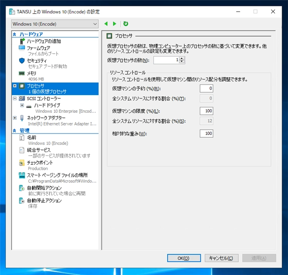Viewport: 288px width, 275px height.
Task: Click disabled 全システム リソース(S) value 12
Action: click(206, 121)
